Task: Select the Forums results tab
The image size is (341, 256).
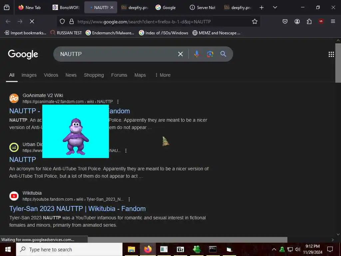Action: (x=119, y=75)
